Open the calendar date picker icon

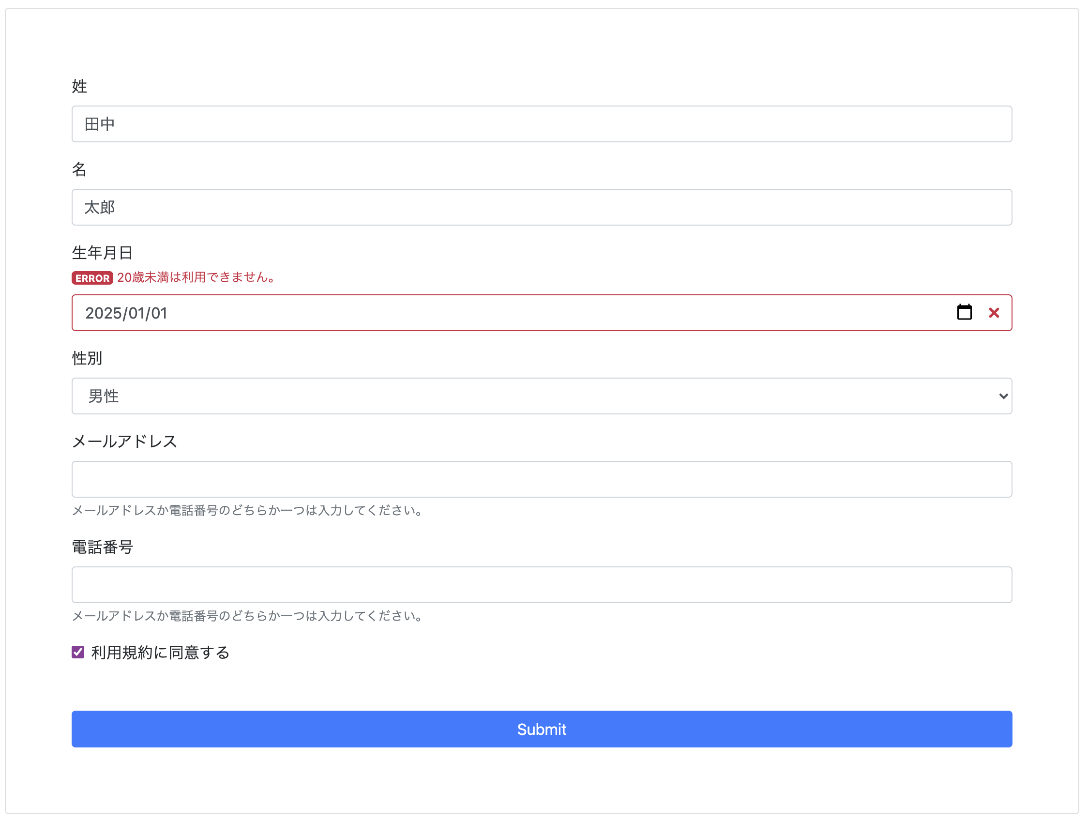click(x=964, y=313)
